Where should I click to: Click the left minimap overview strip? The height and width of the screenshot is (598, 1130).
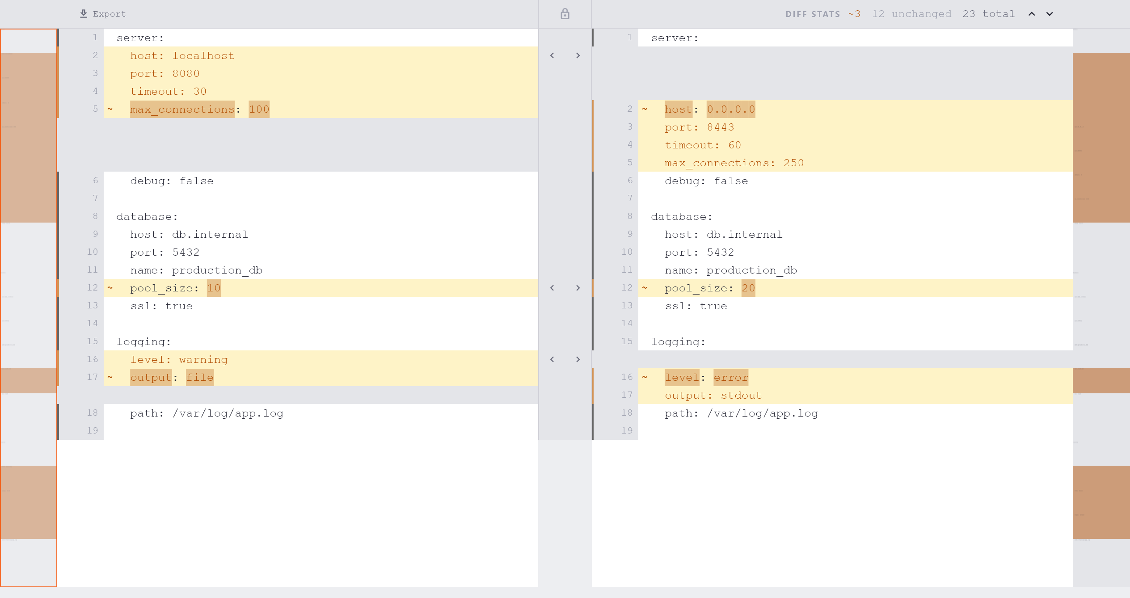(x=29, y=308)
